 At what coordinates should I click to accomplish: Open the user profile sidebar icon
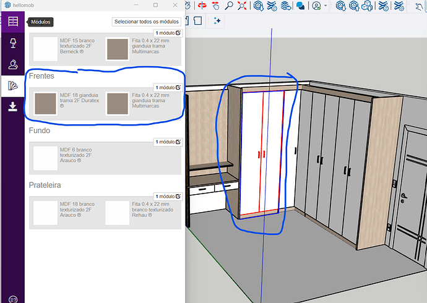coord(12,64)
